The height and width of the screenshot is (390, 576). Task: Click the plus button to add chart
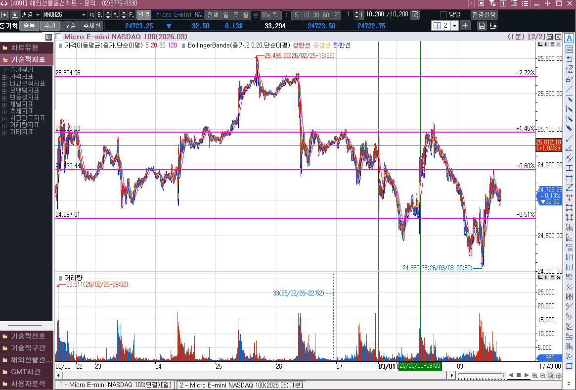pos(465,26)
